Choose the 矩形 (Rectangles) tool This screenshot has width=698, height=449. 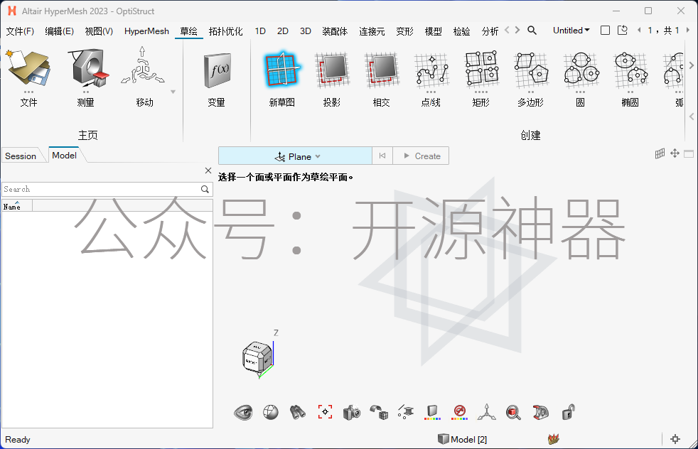(x=482, y=68)
